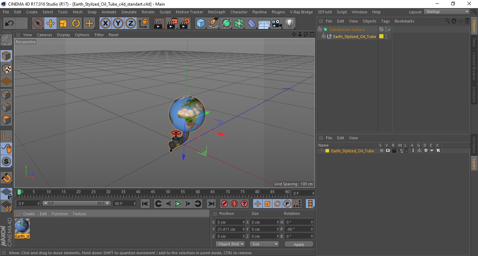Activate the Scale tool

(63, 24)
